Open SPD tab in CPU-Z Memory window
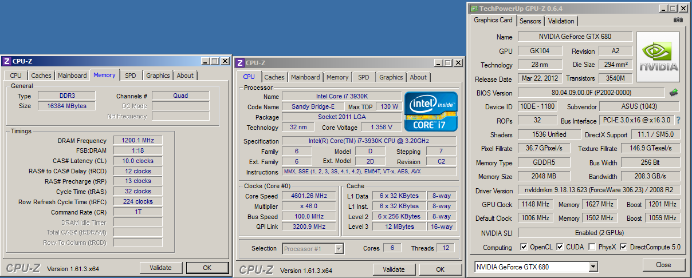692x278 pixels. pyautogui.click(x=131, y=76)
